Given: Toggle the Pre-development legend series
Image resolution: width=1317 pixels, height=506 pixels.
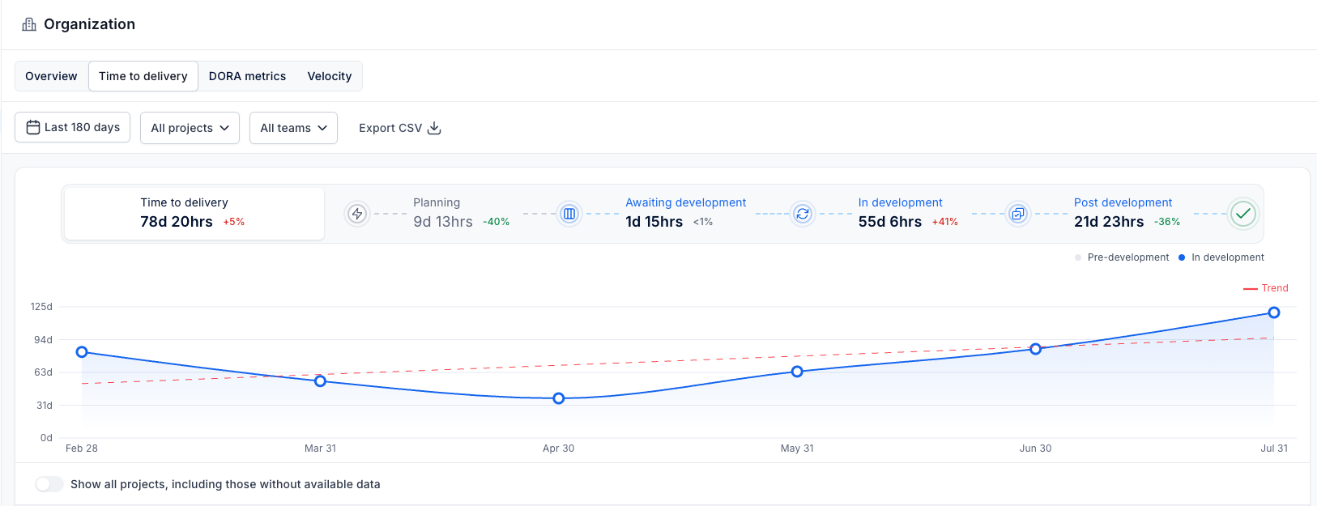Looking at the screenshot, I should click(1122, 257).
